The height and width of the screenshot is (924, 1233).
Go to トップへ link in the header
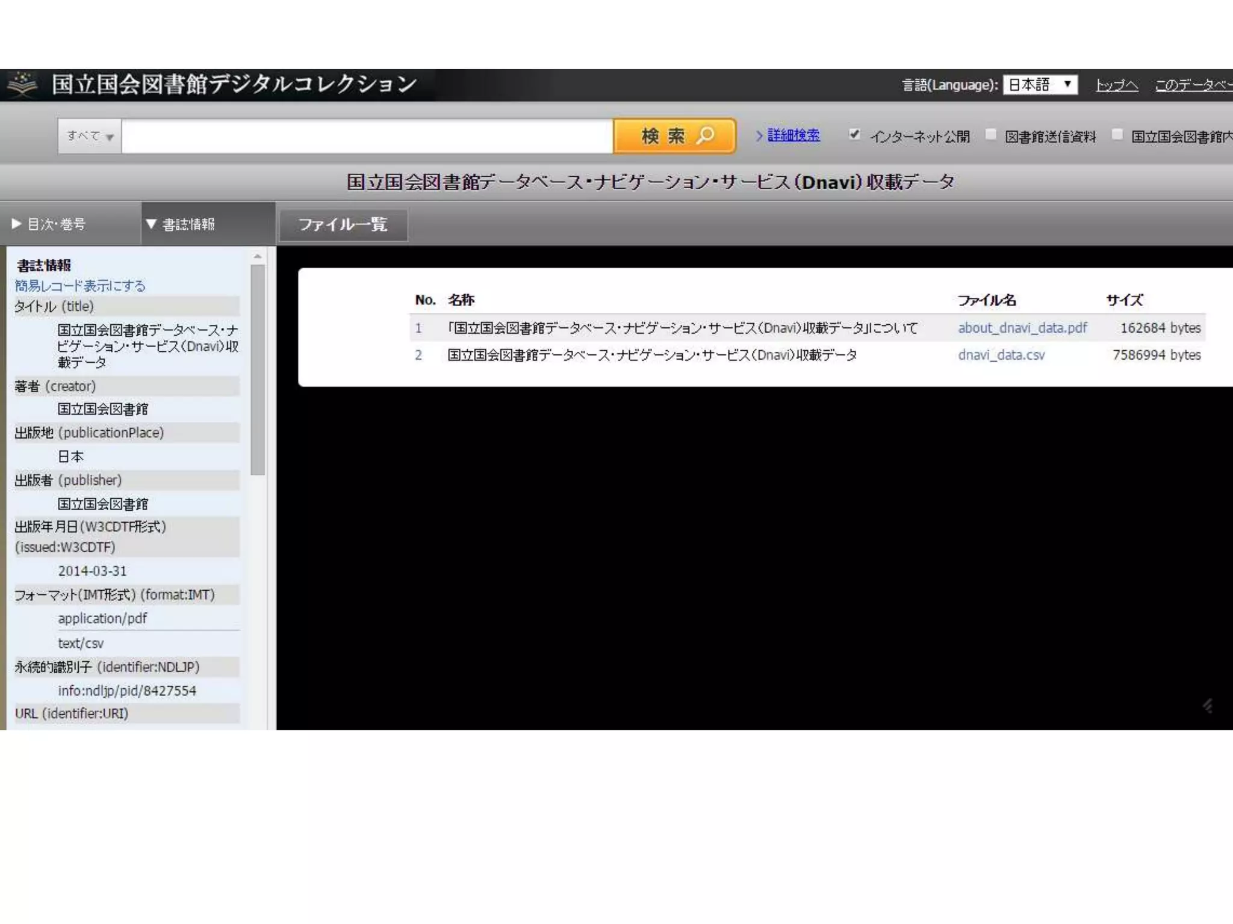1117,85
